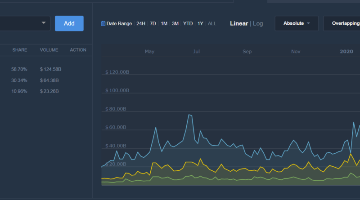Click the calendar icon beside Date Range
The height and width of the screenshot is (200, 360).
[103, 23]
